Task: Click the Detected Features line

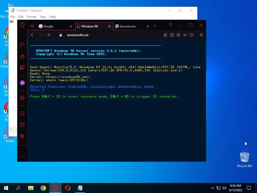Action: coord(92,87)
